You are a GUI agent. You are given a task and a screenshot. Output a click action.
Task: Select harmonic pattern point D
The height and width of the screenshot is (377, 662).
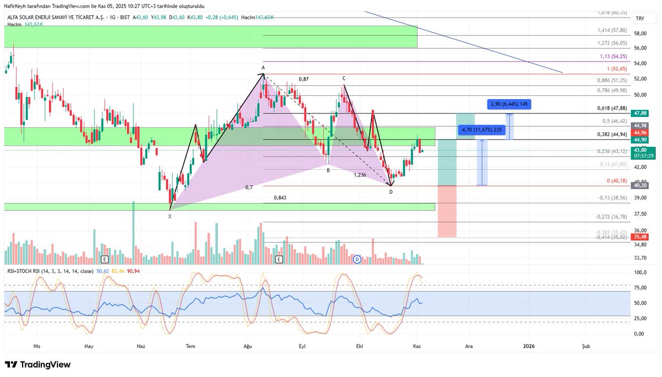391,192
